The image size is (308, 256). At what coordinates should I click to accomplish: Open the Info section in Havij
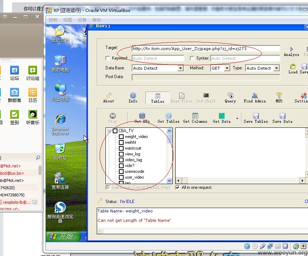point(133,98)
